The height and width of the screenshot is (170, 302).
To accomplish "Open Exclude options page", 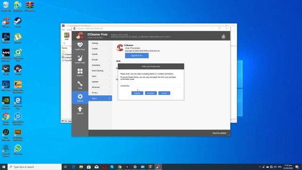I will point(100,60).
